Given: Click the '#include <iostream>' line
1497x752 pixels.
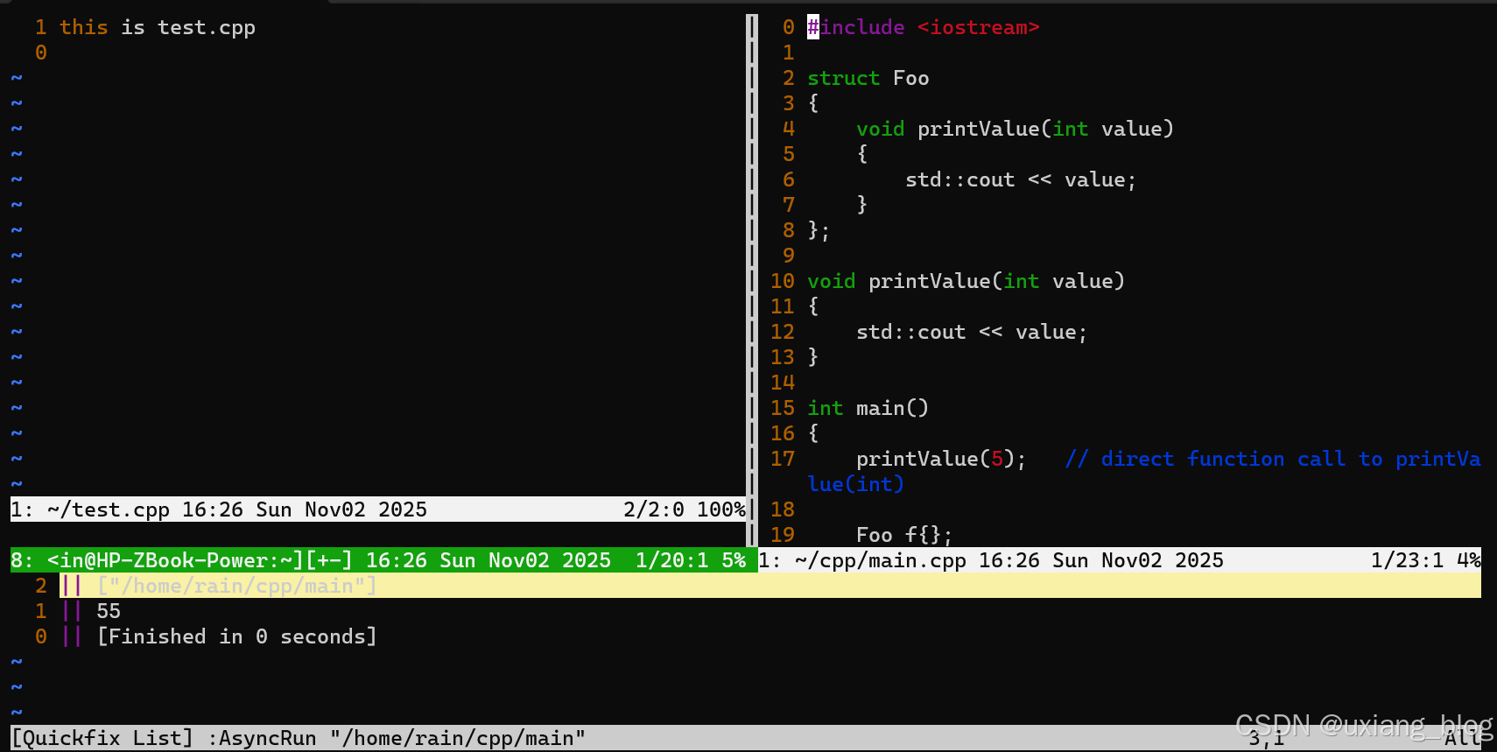Looking at the screenshot, I should pyautogui.click(x=924, y=27).
